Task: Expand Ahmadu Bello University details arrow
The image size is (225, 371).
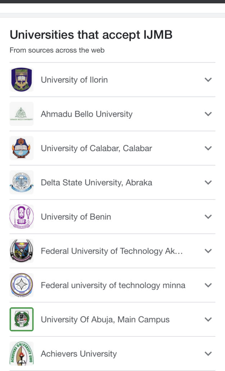Action: (208, 114)
